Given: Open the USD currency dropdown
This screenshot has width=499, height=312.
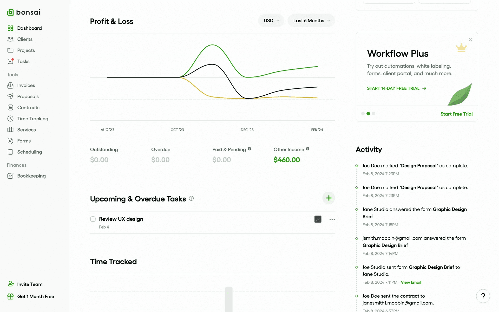Looking at the screenshot, I should [x=271, y=21].
